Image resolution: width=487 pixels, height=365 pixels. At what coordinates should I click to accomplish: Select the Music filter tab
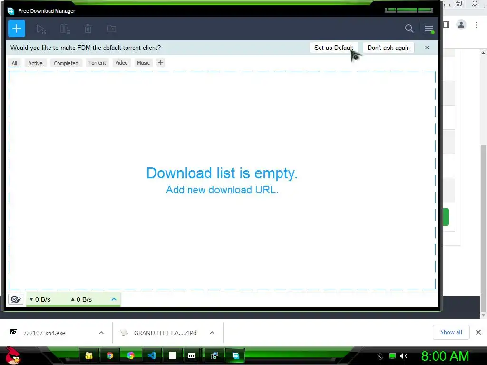click(143, 63)
